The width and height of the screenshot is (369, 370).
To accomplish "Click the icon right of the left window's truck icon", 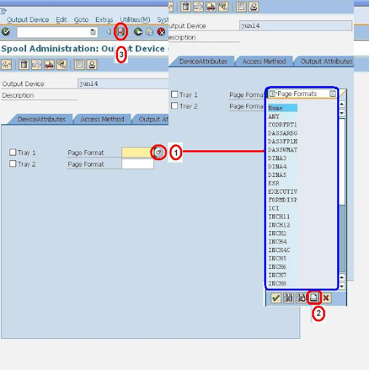I will click(x=62, y=65).
